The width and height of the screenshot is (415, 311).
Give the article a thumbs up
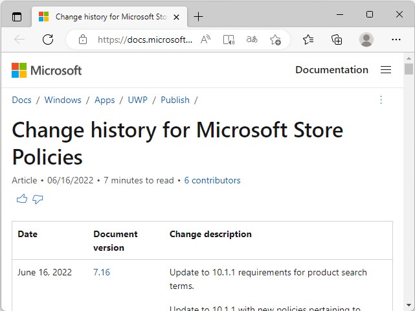[22, 199]
